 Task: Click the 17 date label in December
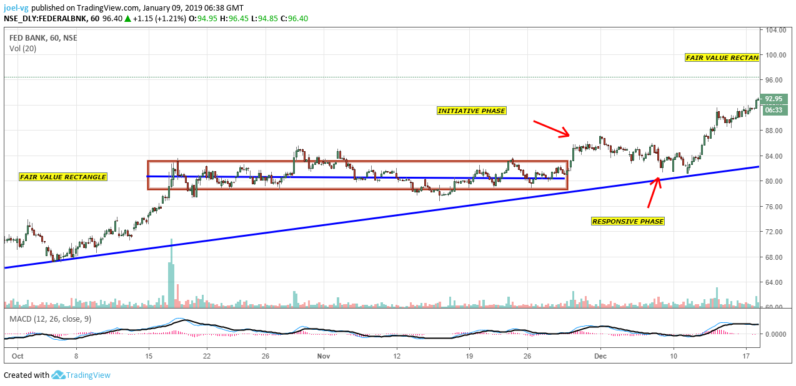point(747,355)
